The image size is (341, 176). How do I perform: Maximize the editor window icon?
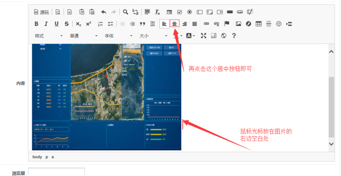pos(203,36)
